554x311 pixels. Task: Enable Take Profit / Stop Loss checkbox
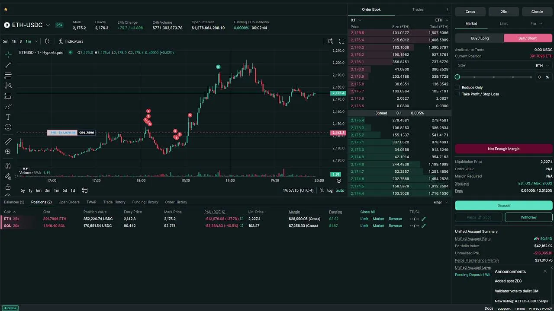pyautogui.click(x=457, y=94)
